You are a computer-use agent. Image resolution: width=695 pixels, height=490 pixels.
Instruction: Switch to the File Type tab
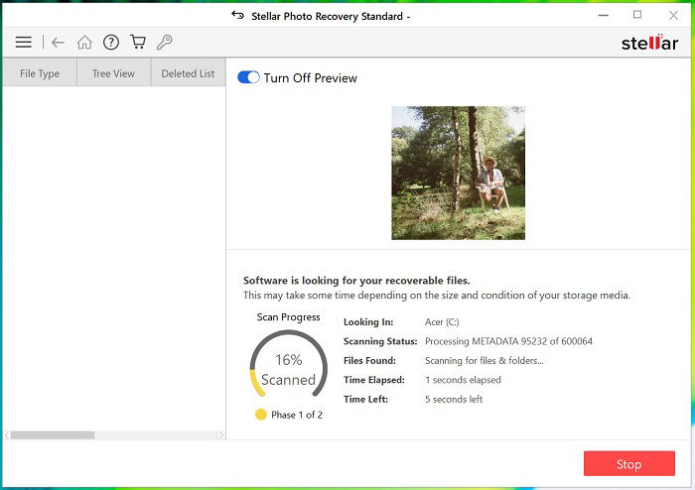coord(40,73)
